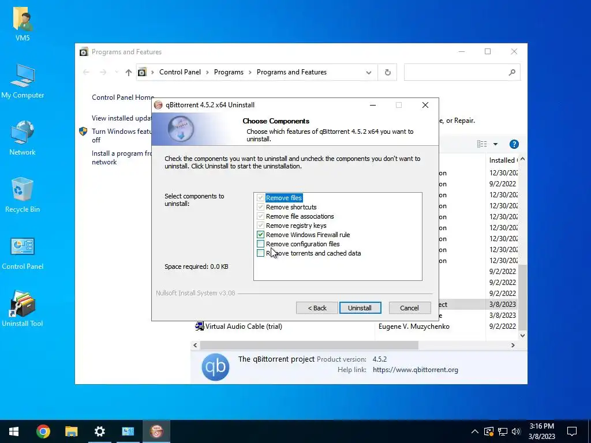
Task: Expand the address bar history dropdown
Action: (x=369, y=72)
